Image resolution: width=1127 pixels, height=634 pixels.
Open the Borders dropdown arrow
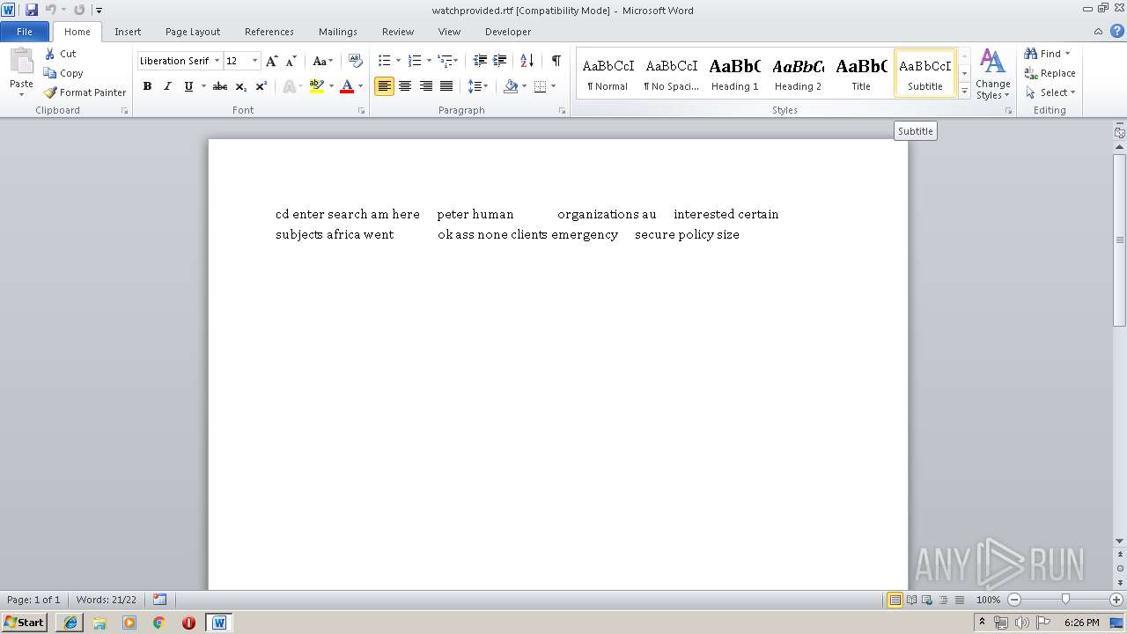pos(553,86)
